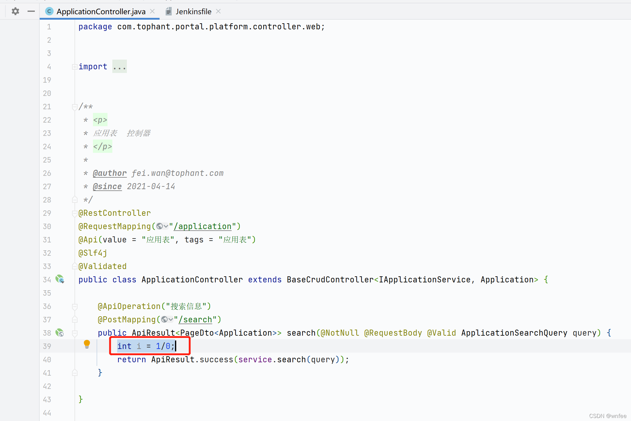
Task: Click the globe icon before "/application"
Action: tap(160, 226)
